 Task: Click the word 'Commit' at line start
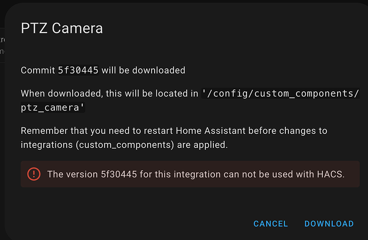click(x=38, y=70)
